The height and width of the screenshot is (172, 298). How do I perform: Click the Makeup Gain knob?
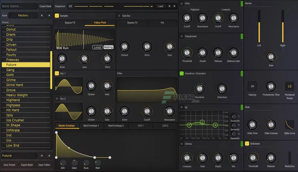point(233,53)
